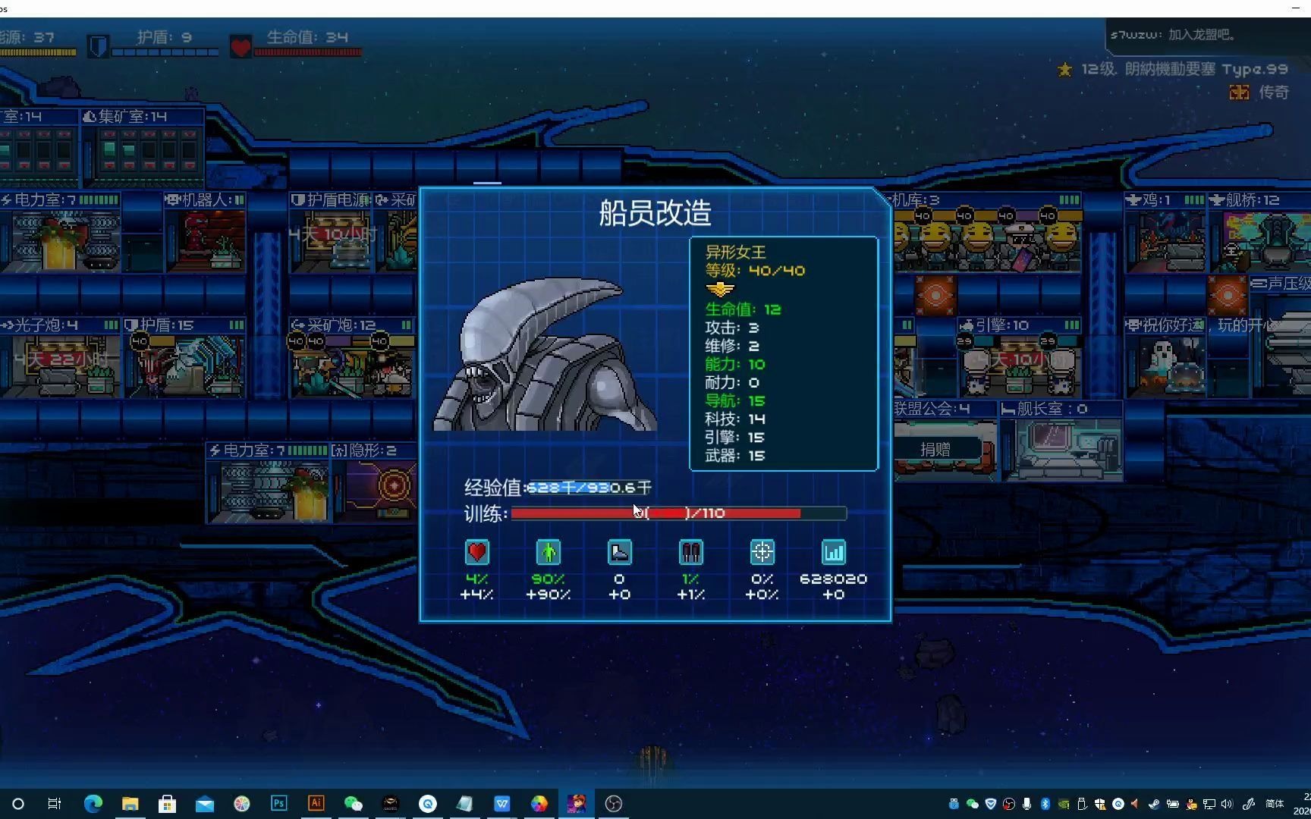
Task: Open Windows search circle on taskbar
Action: click(18, 804)
